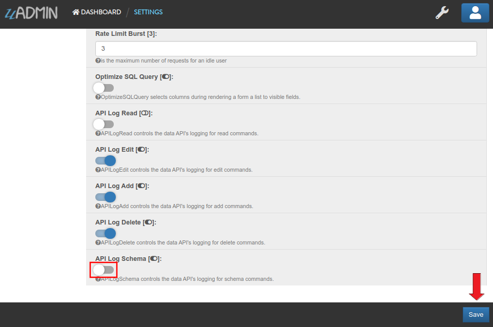Screen dimensions: 493x327
Task: Click the 'API Log Edit' label
Action: click(x=122, y=150)
